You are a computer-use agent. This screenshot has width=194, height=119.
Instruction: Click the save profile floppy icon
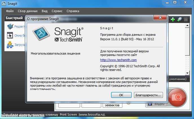186,19
